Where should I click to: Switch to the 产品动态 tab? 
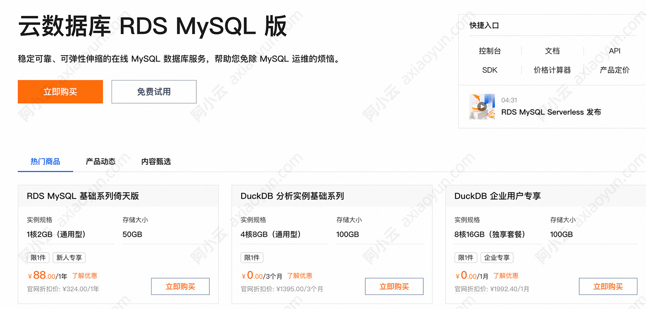(101, 161)
